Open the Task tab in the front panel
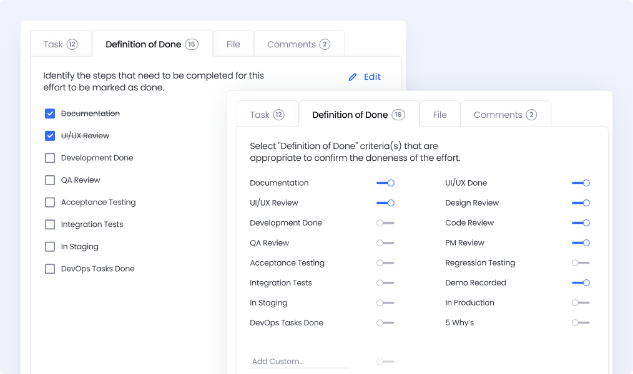The height and width of the screenshot is (374, 633). [x=267, y=115]
